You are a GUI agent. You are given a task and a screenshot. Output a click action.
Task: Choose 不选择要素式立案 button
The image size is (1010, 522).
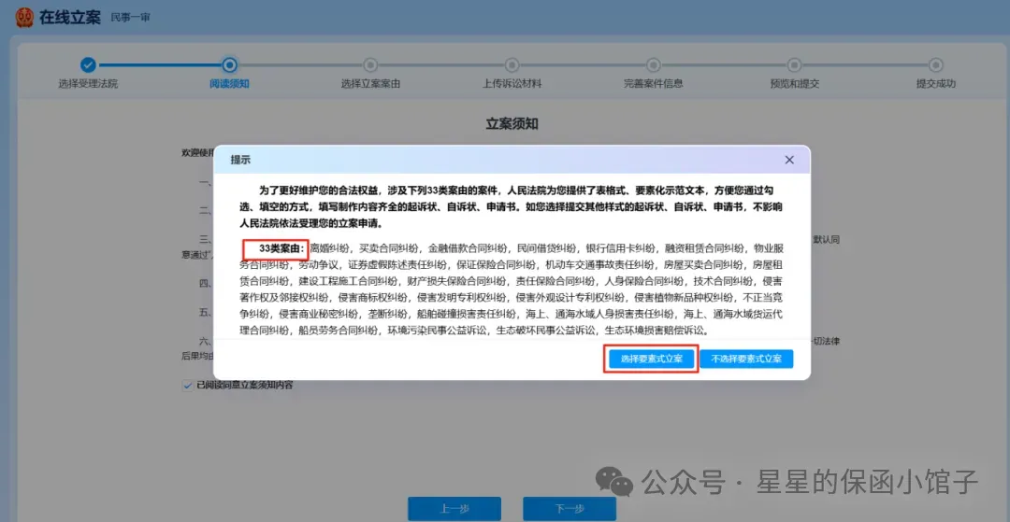click(x=746, y=359)
